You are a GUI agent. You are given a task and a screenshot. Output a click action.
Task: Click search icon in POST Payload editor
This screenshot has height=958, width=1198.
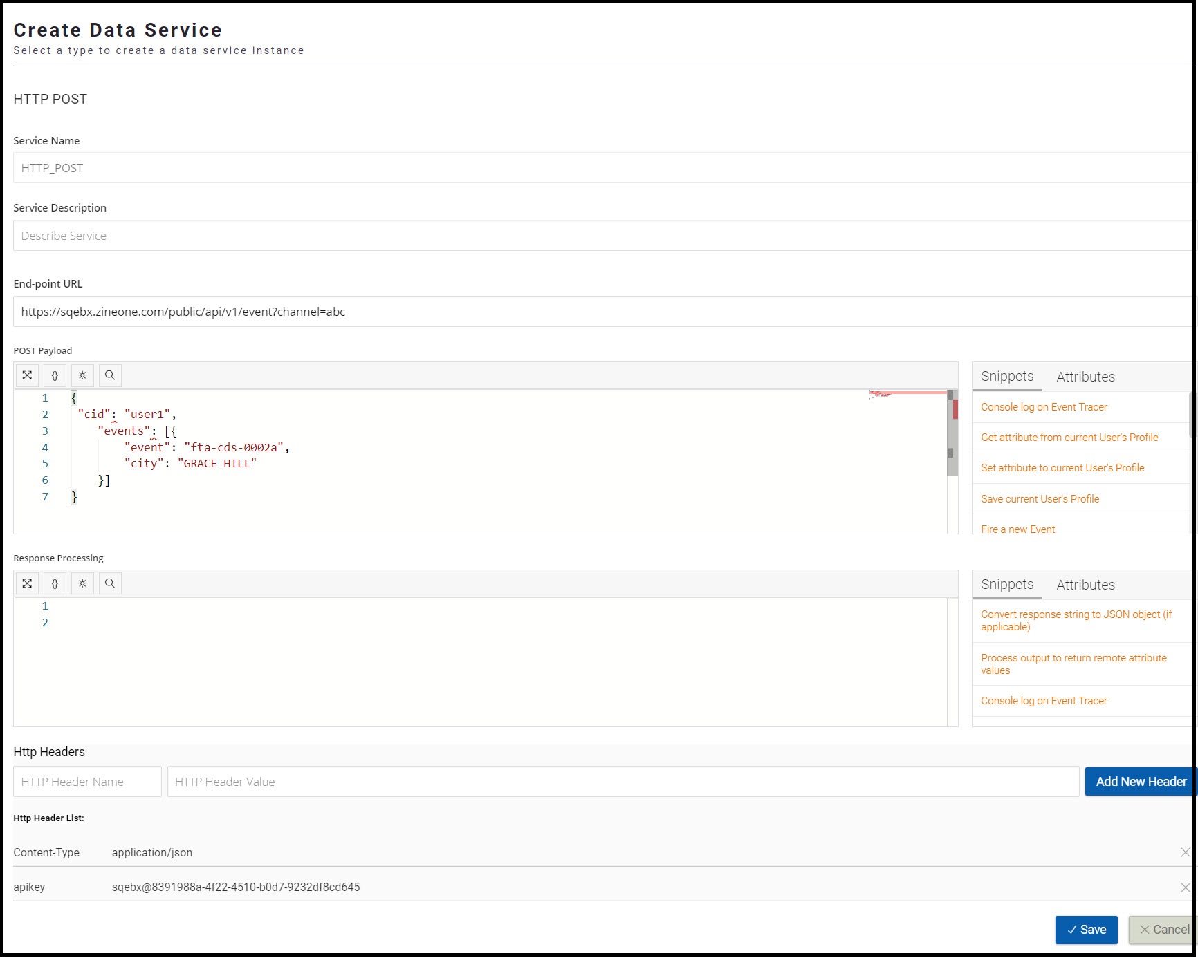tap(110, 375)
